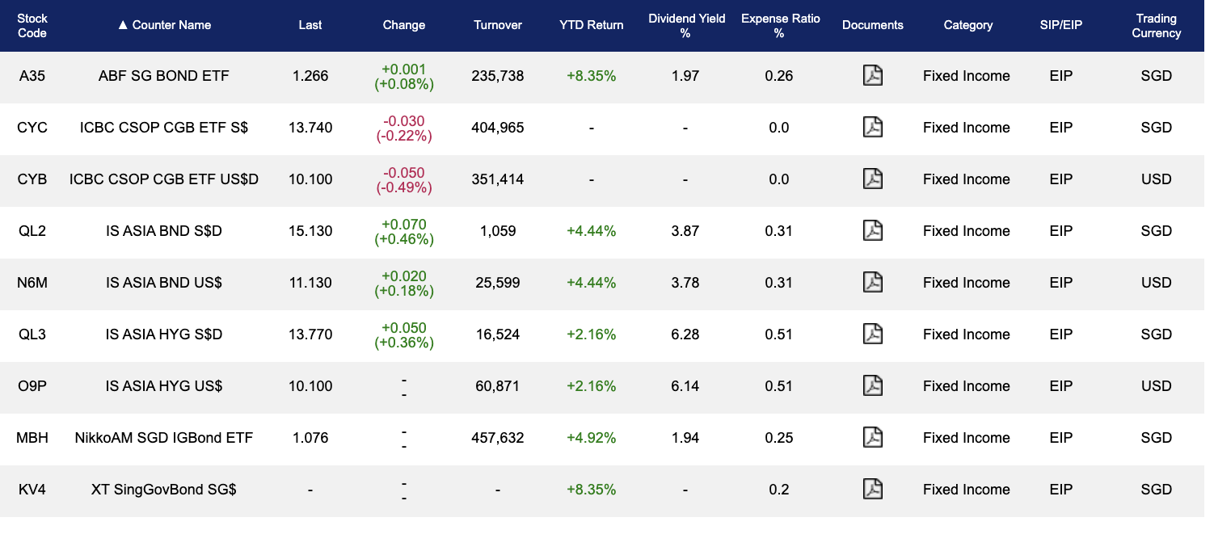Viewport: 1214px width, 551px height.
Task: Click the ABF SG BOND ETF counter name
Action: click(x=164, y=76)
